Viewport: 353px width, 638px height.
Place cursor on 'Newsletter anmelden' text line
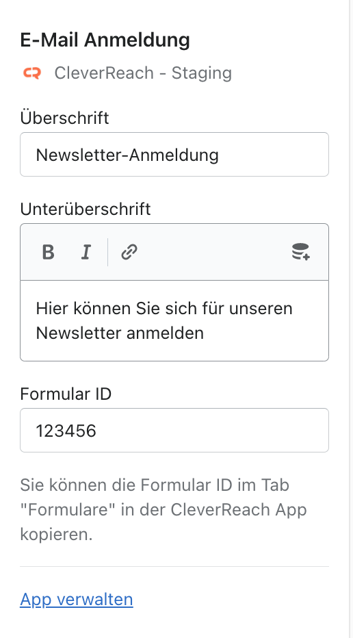pos(120,333)
